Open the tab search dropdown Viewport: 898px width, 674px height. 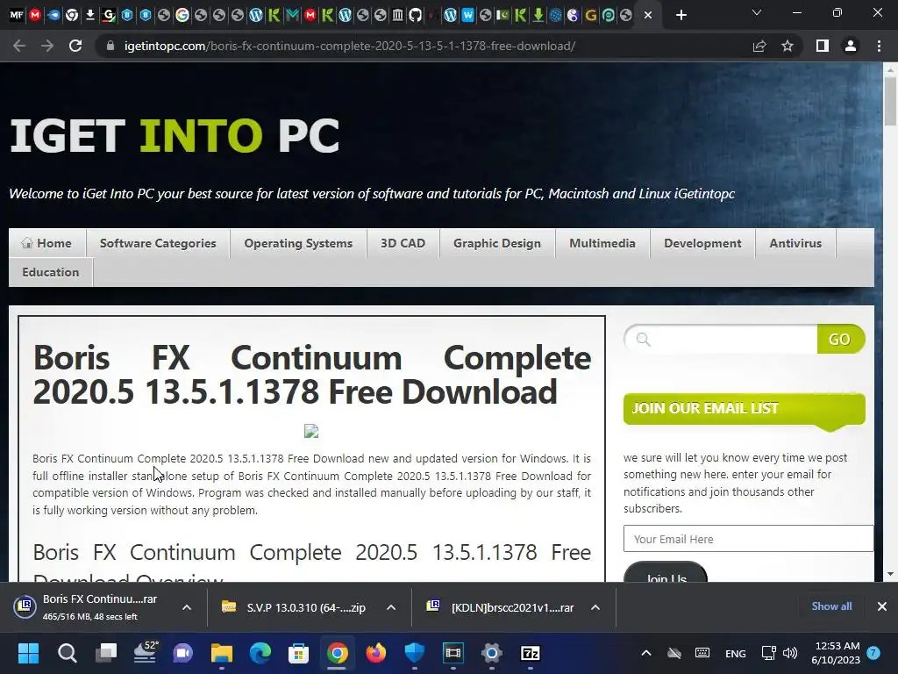(x=757, y=12)
